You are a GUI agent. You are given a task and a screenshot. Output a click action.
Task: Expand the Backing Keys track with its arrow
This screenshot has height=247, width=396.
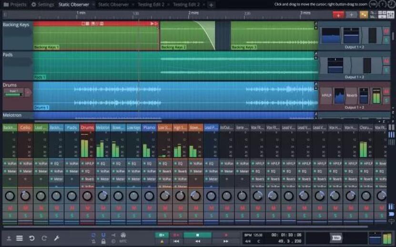[x=315, y=23]
